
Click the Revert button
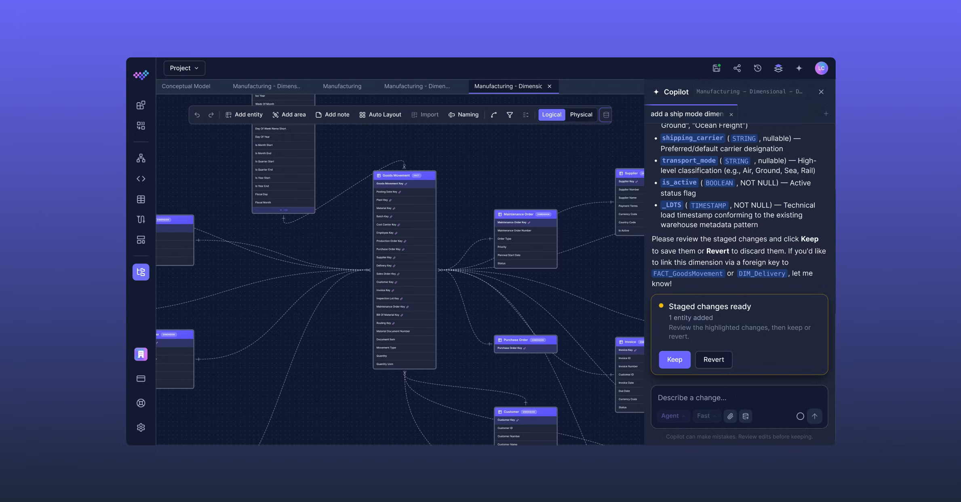coord(714,360)
